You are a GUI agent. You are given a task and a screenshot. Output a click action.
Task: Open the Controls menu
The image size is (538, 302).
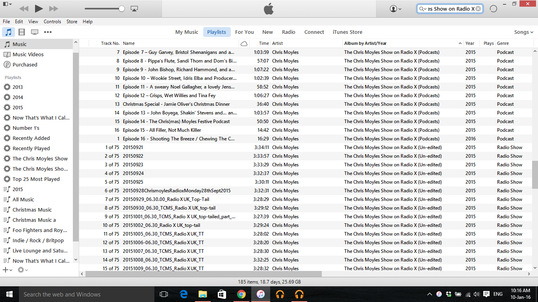(x=52, y=22)
